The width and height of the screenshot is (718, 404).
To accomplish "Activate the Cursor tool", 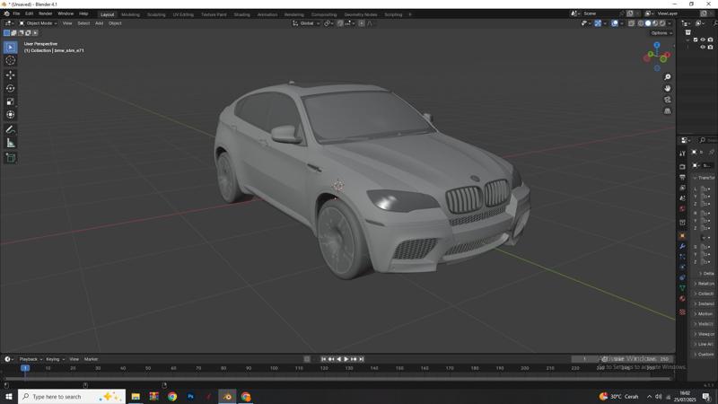I will (x=10, y=60).
